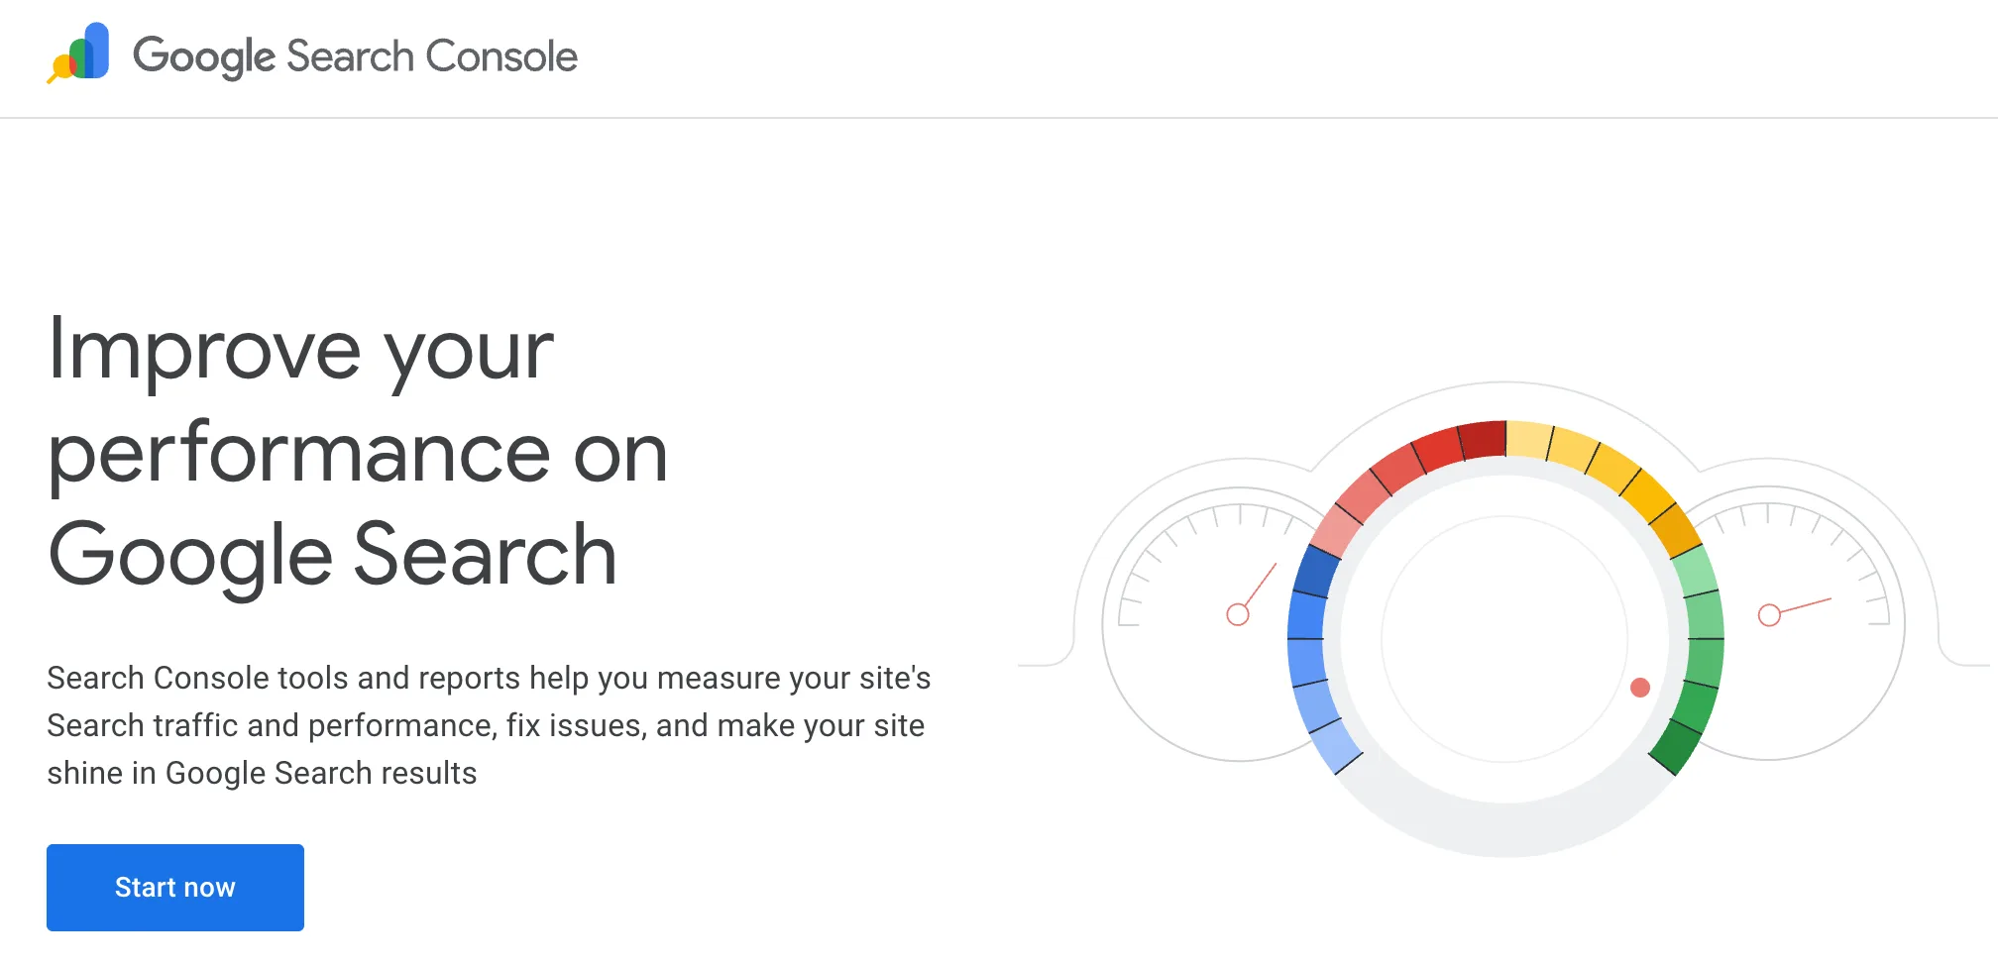Select the word Google in the header
The height and width of the screenshot is (967, 1998).
(203, 56)
